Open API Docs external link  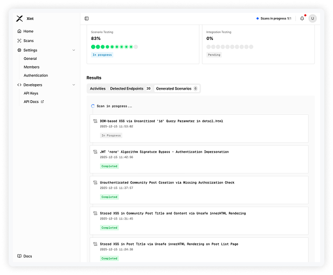[x=33, y=101]
